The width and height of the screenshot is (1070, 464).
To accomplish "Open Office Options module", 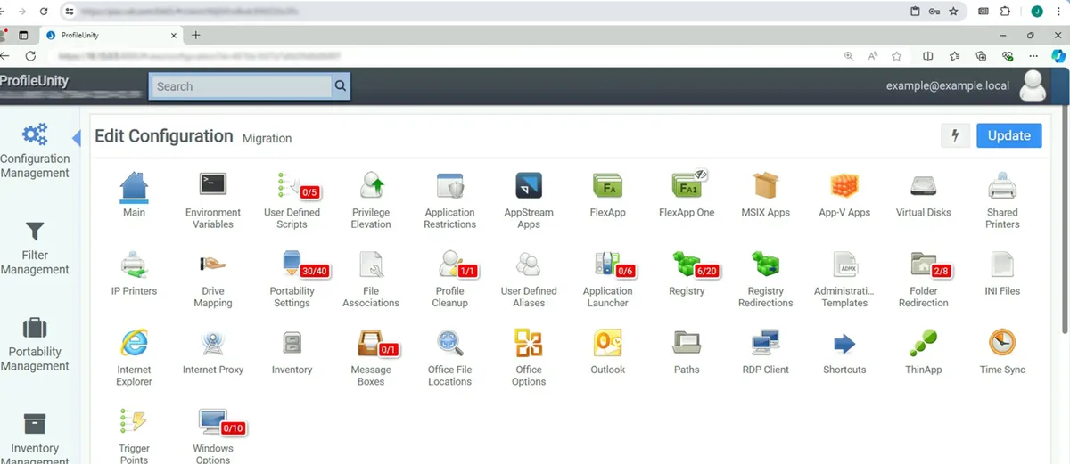I will pos(529,357).
